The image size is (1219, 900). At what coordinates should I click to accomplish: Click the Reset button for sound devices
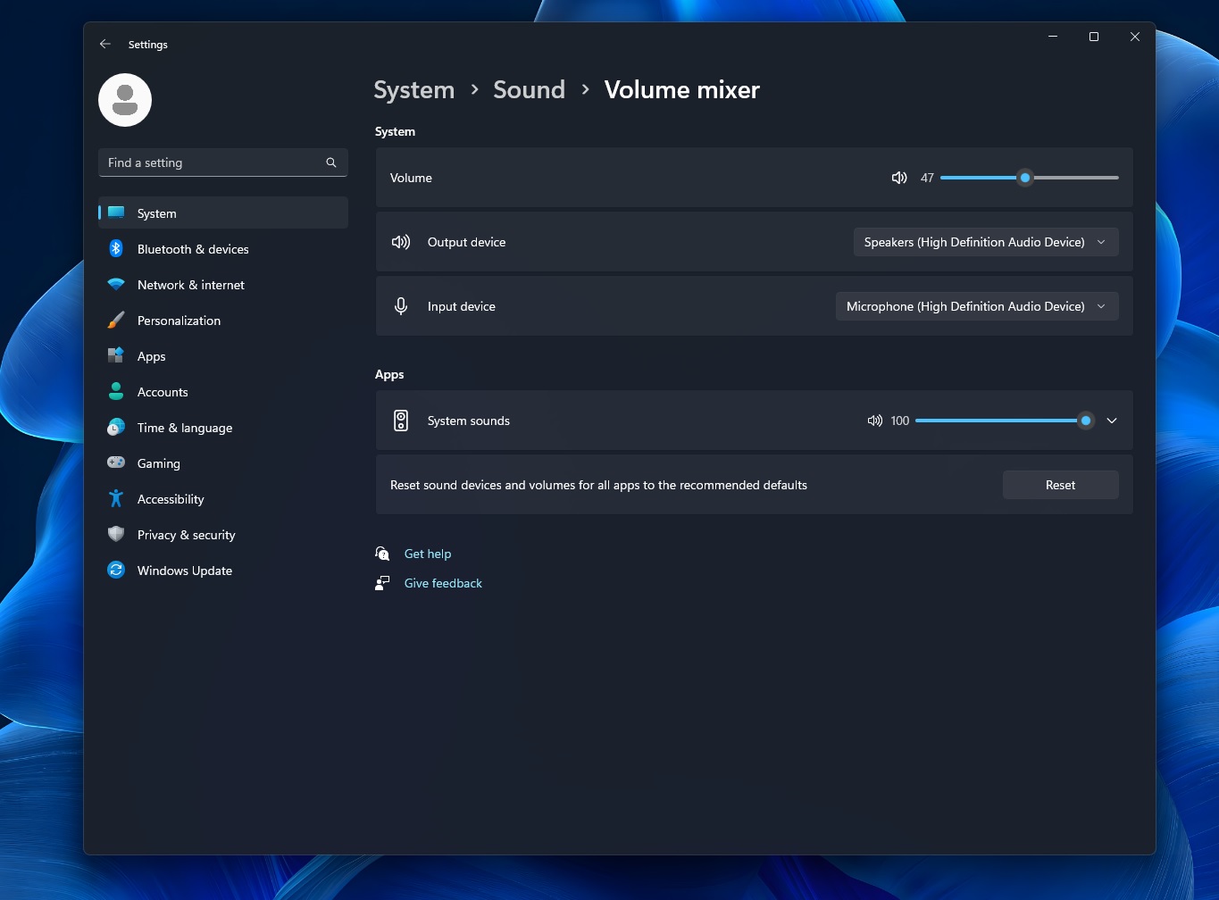tap(1060, 484)
